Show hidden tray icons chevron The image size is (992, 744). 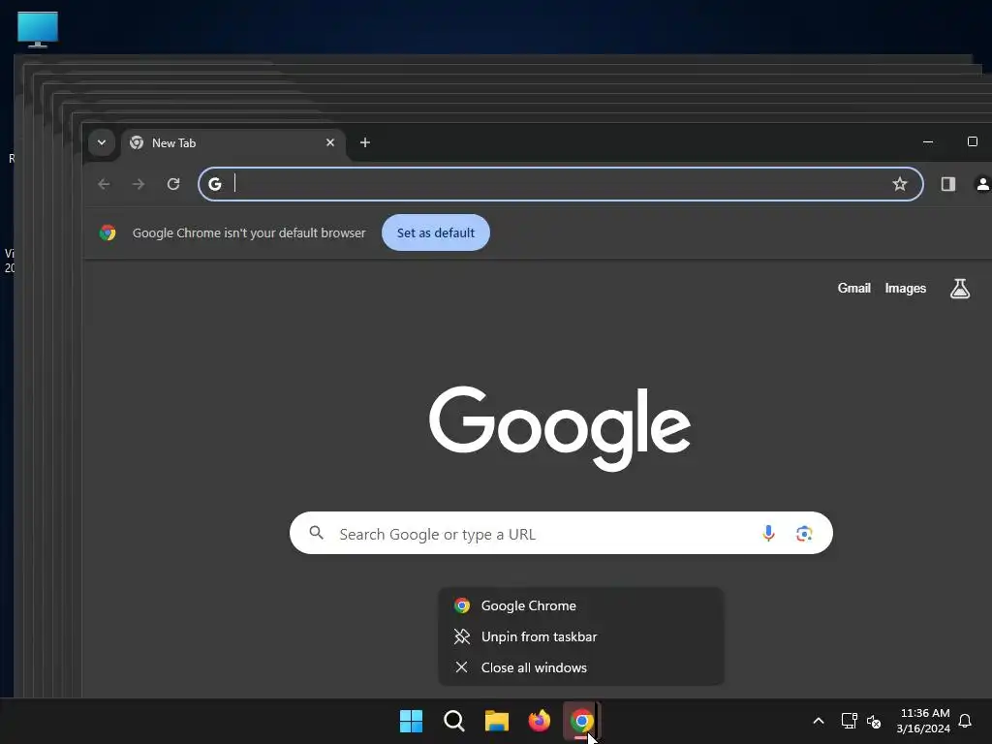coord(818,721)
